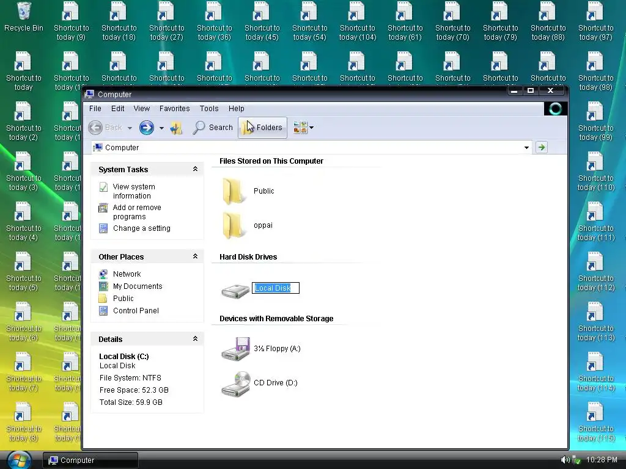Open My Documents from Other Places
Screen dimensions: 626x469
tap(138, 286)
